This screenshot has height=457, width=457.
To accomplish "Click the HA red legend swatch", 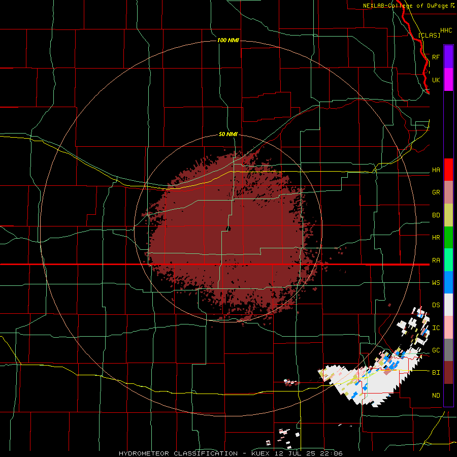I will click(x=448, y=170).
